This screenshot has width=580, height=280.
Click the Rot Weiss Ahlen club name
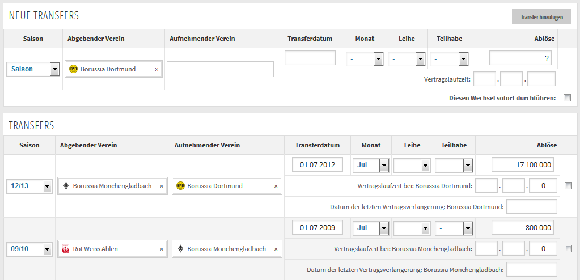[95, 249]
